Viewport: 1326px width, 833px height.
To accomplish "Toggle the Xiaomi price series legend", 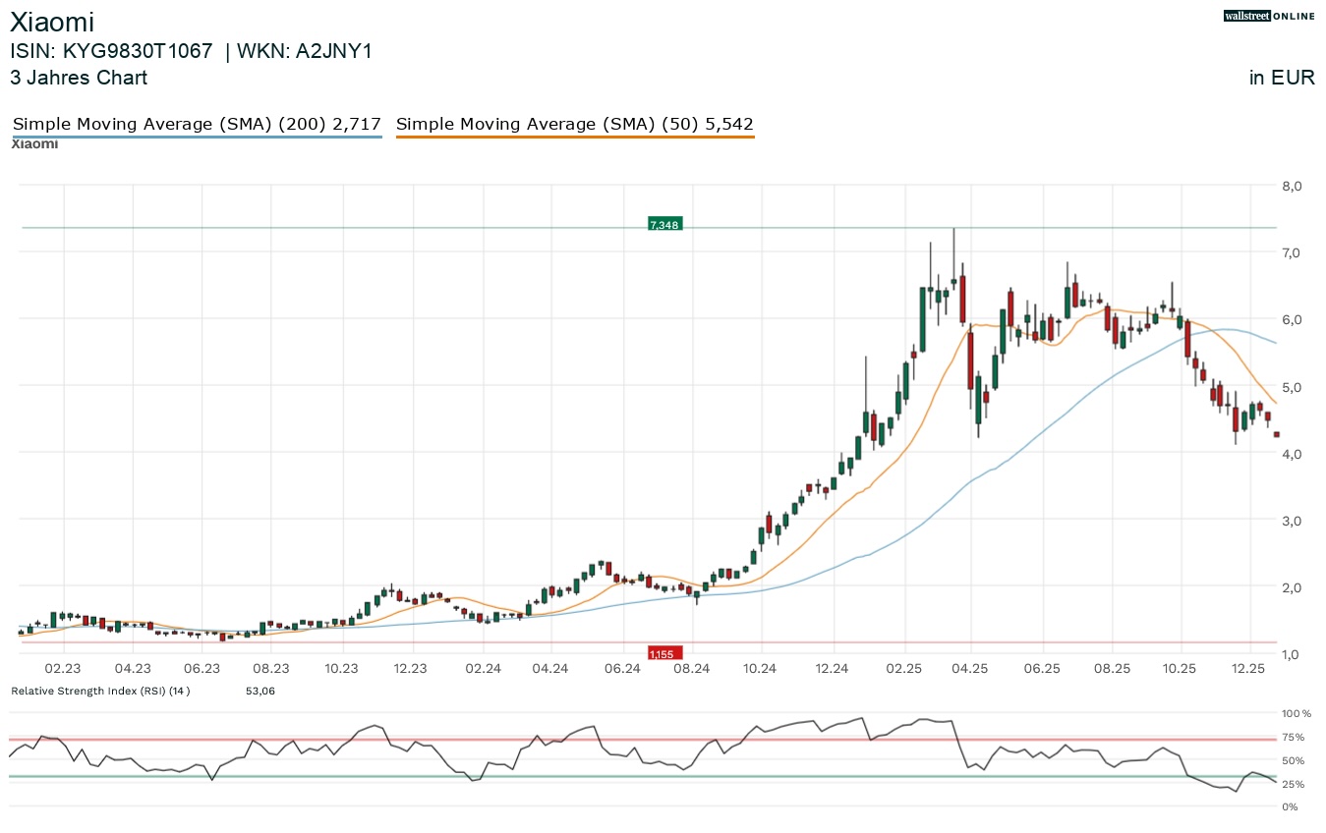I will pos(33,143).
